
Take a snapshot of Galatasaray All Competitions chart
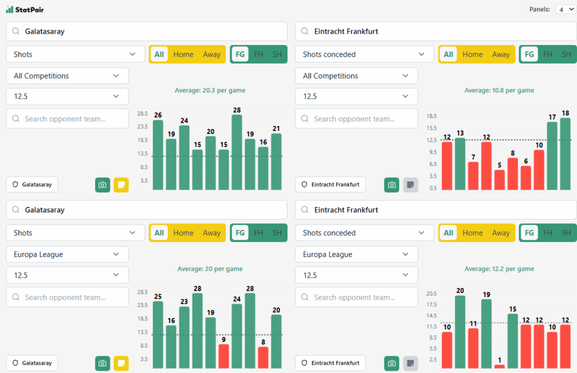[103, 185]
